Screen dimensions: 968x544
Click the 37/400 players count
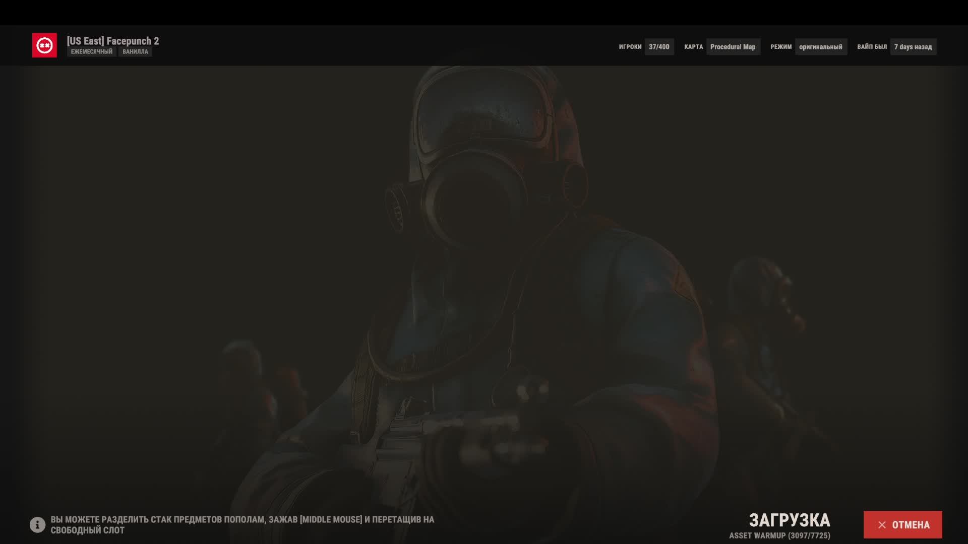coord(659,47)
